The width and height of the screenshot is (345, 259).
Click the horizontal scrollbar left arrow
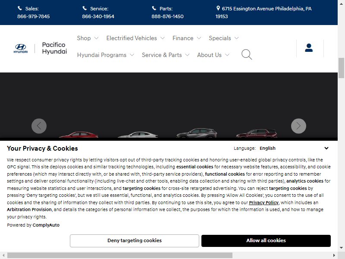3,256
